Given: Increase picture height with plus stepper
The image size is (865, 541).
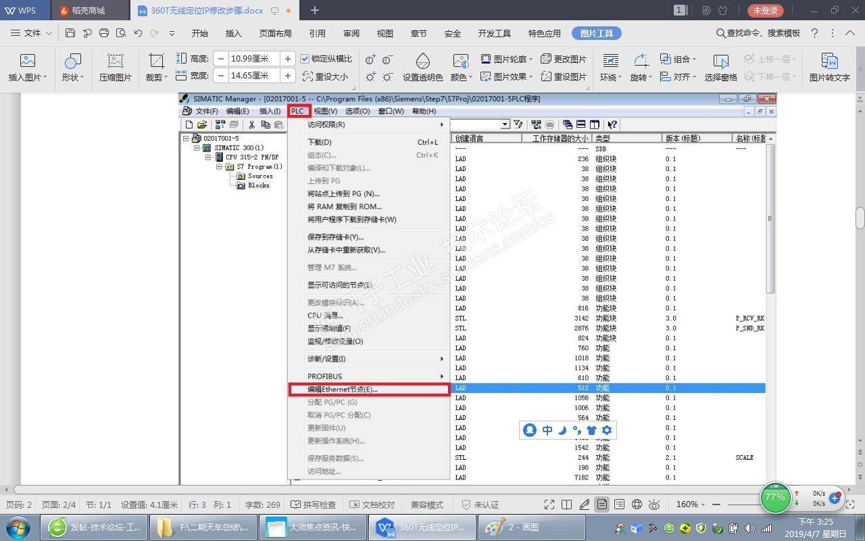Looking at the screenshot, I should pyautogui.click(x=288, y=60).
